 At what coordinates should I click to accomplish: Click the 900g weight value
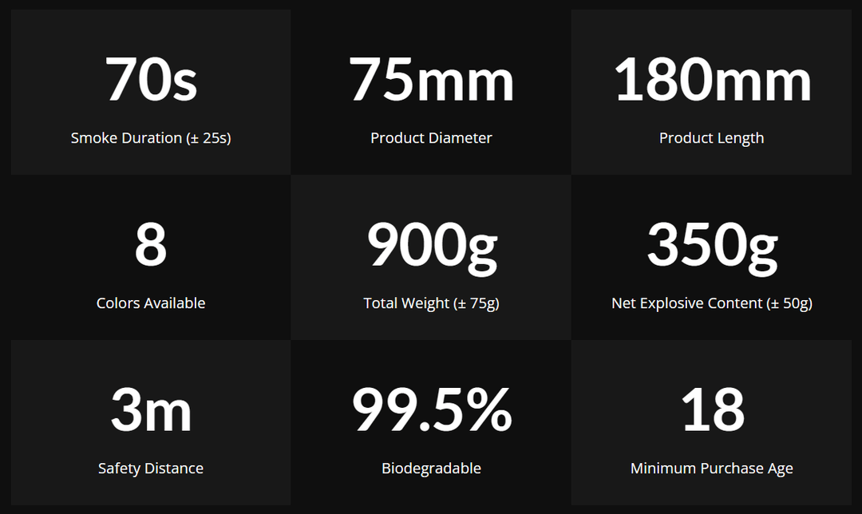point(431,246)
